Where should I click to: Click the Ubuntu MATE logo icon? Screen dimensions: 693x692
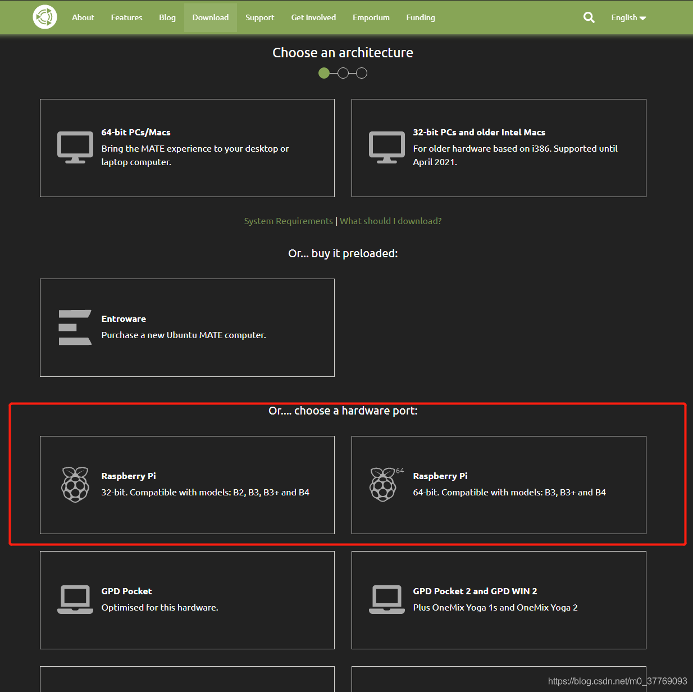(x=45, y=17)
